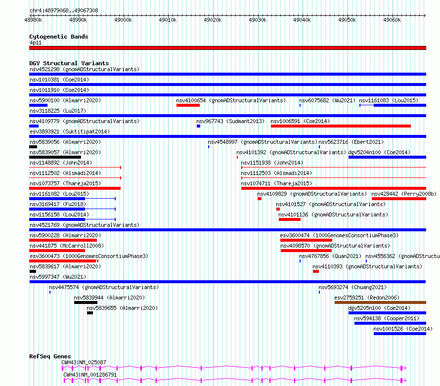Click 49020k position on ruler
Screen dimensions: 440x386
[213, 20]
